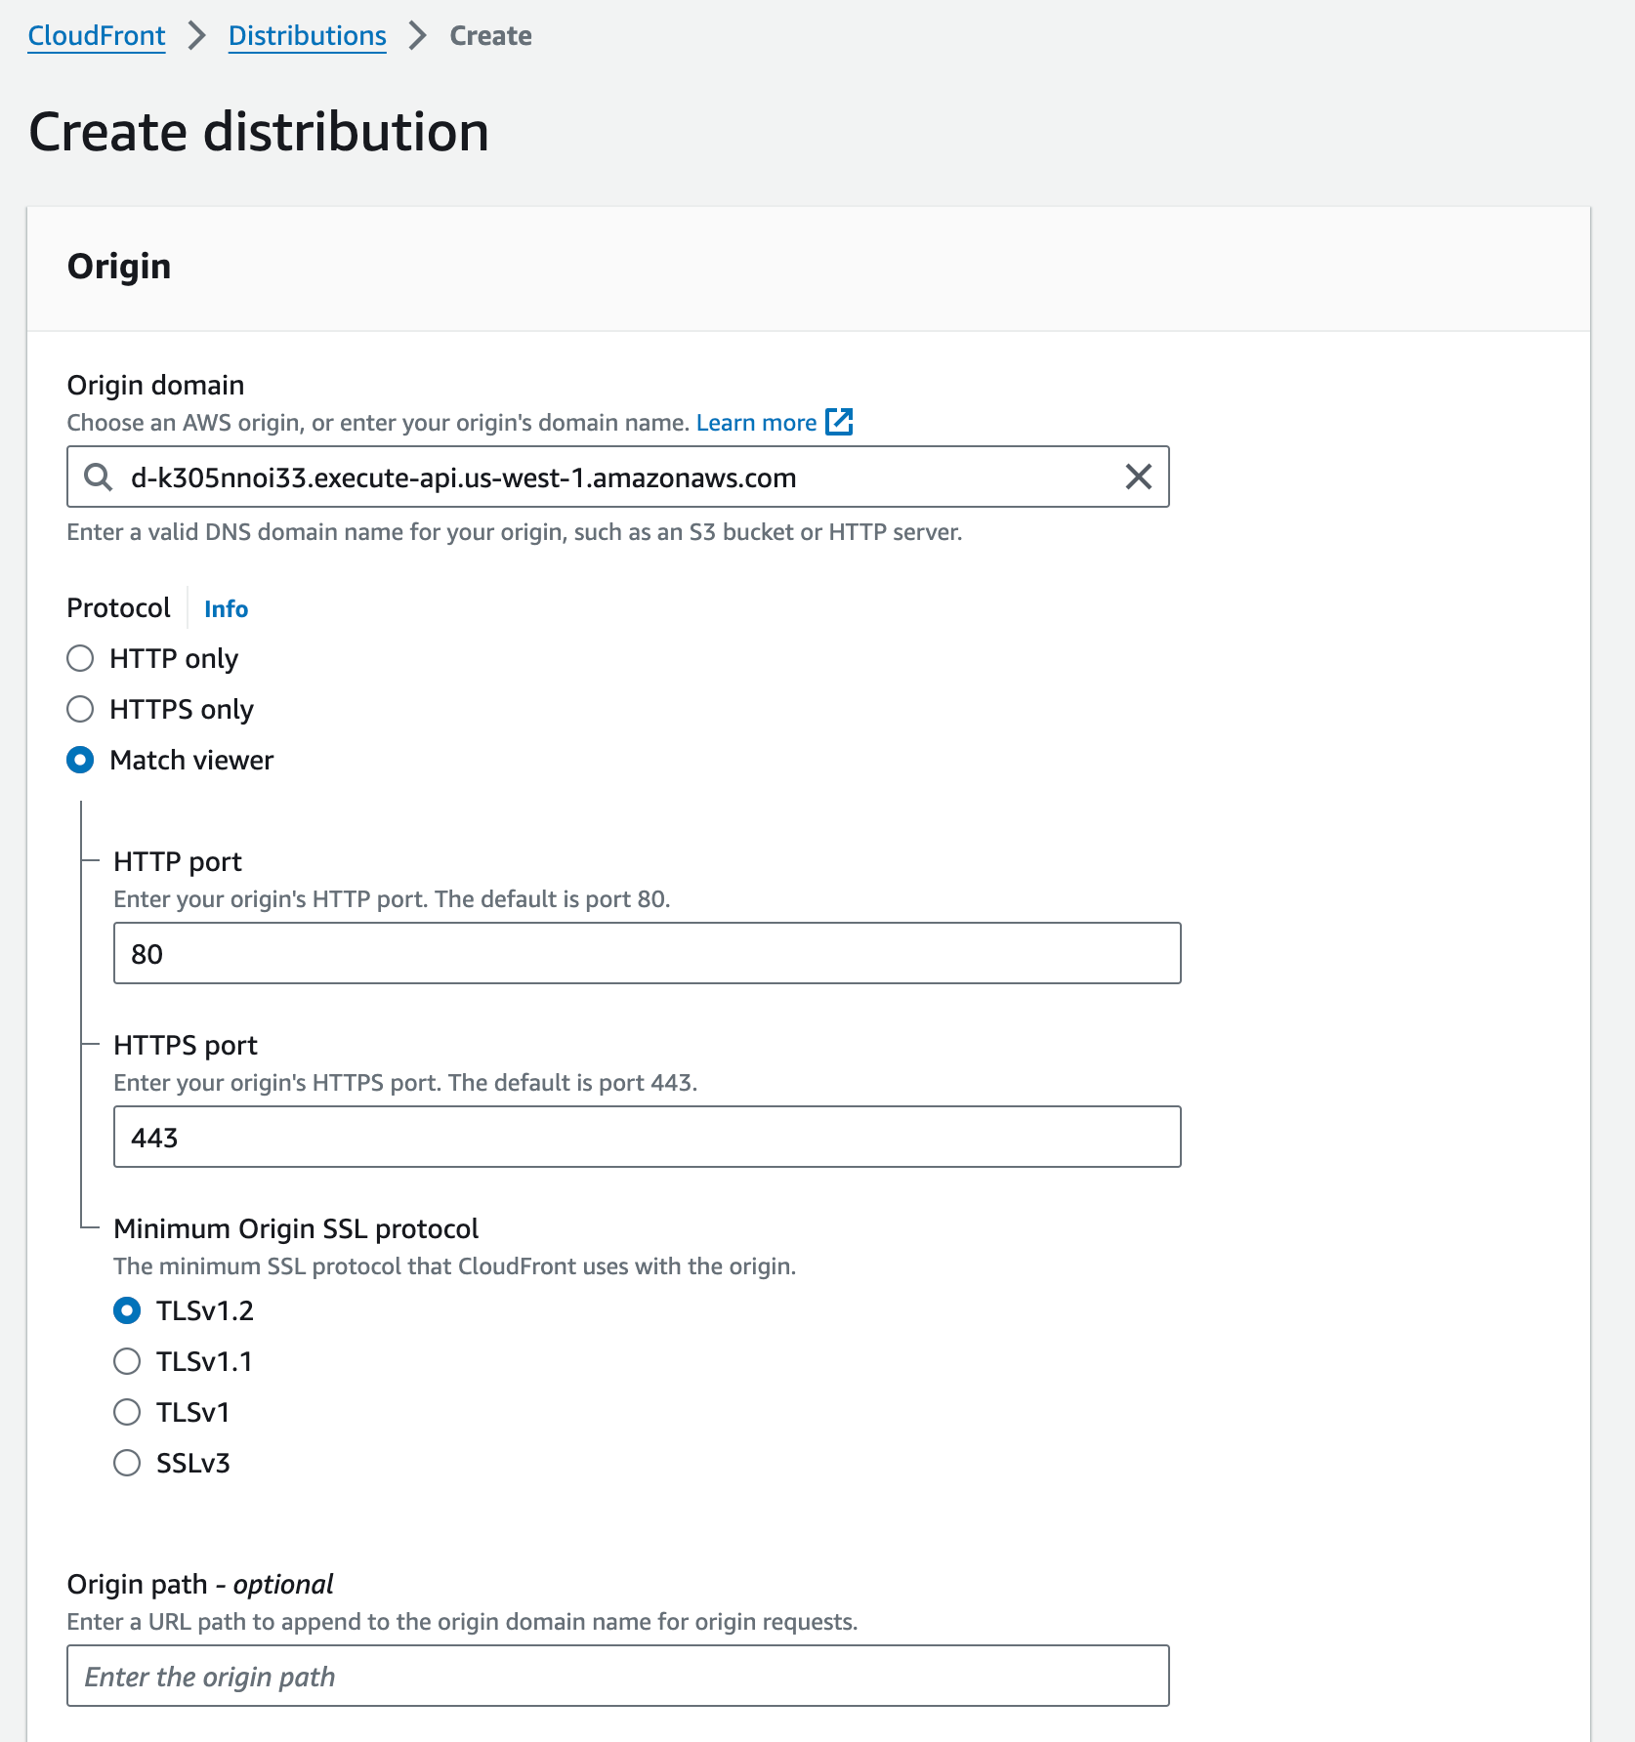Click the Origin section header
This screenshot has height=1742, width=1635.
click(119, 267)
